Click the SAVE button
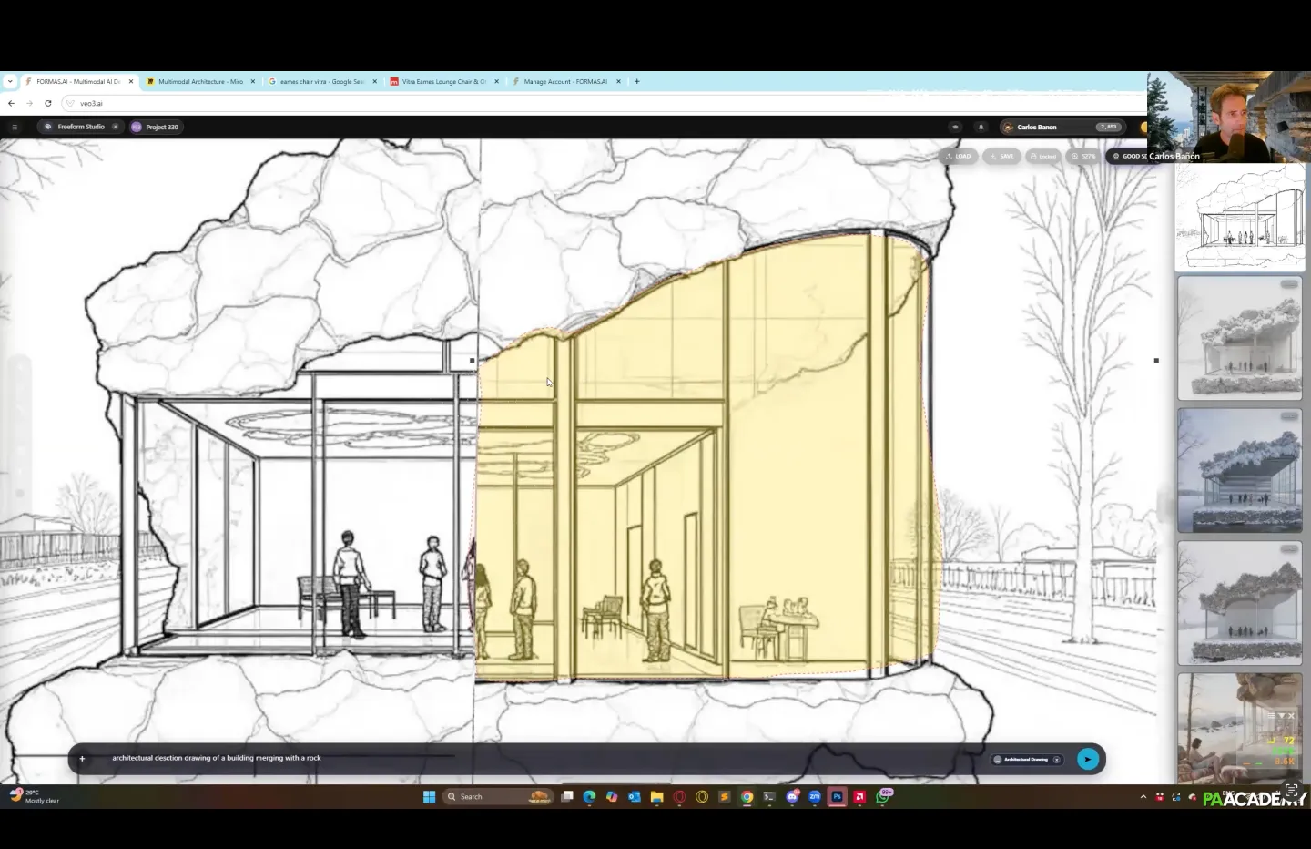The image size is (1311, 849). click(1001, 156)
